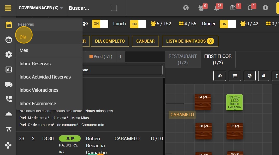Screen dimensions: 279x155
Task: Click Lunch tables count 4 / 55
Action: point(188,24)
